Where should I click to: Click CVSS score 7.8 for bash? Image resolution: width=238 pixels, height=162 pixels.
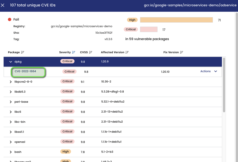coord(83,152)
